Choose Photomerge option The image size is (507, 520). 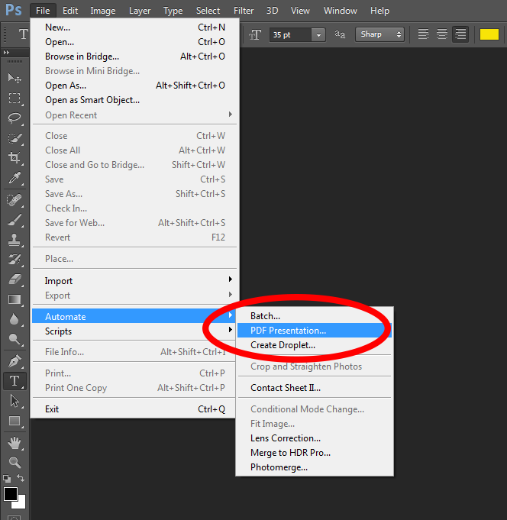315,467
